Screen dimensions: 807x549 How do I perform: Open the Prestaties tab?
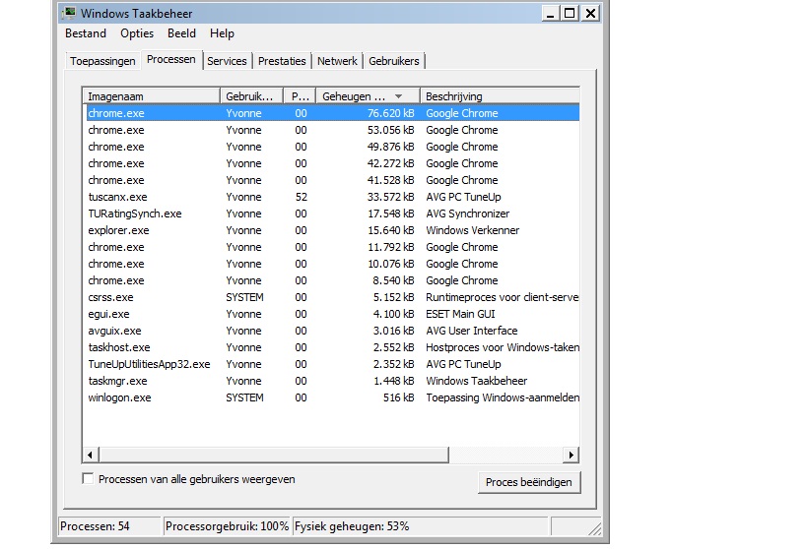click(x=282, y=61)
